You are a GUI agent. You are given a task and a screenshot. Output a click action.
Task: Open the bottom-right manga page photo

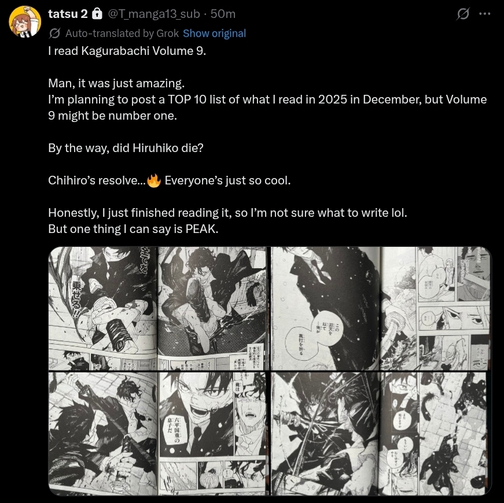pyautogui.click(x=381, y=434)
